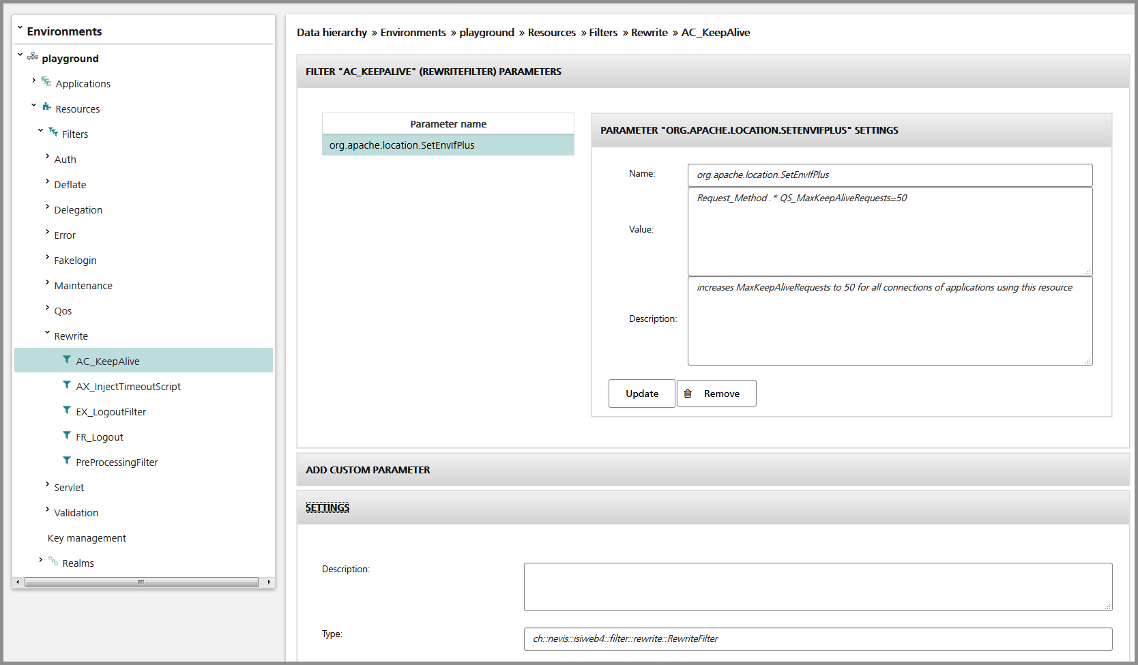The image size is (1138, 665).
Task: Select the Maintenance tree item
Action: (x=83, y=286)
